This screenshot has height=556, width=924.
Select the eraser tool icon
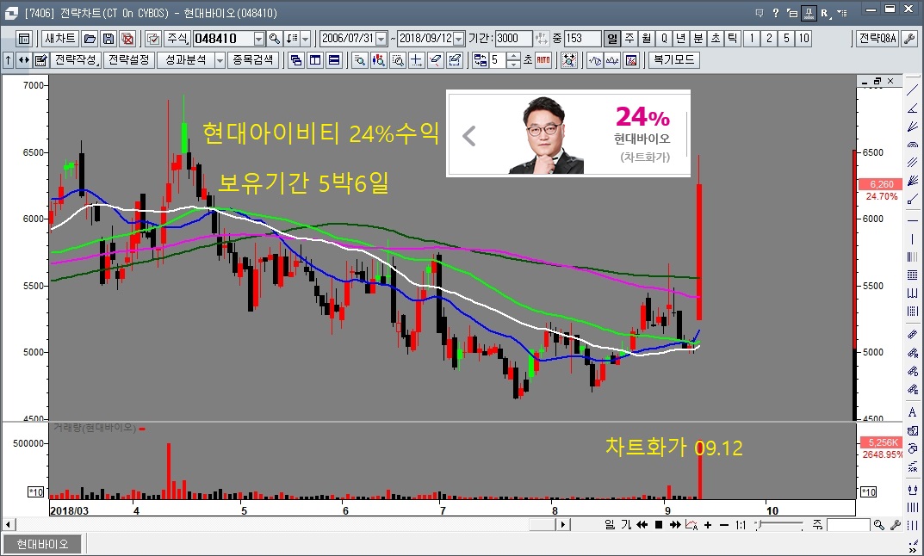point(435,60)
